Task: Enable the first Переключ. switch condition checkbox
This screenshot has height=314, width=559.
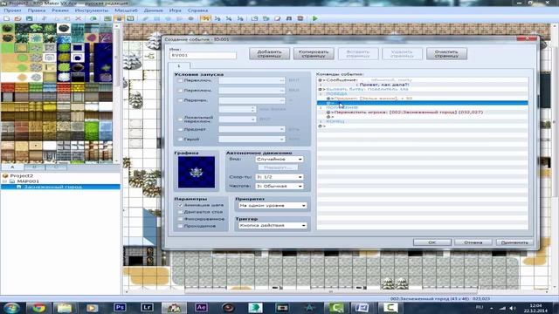Action: tap(180, 80)
